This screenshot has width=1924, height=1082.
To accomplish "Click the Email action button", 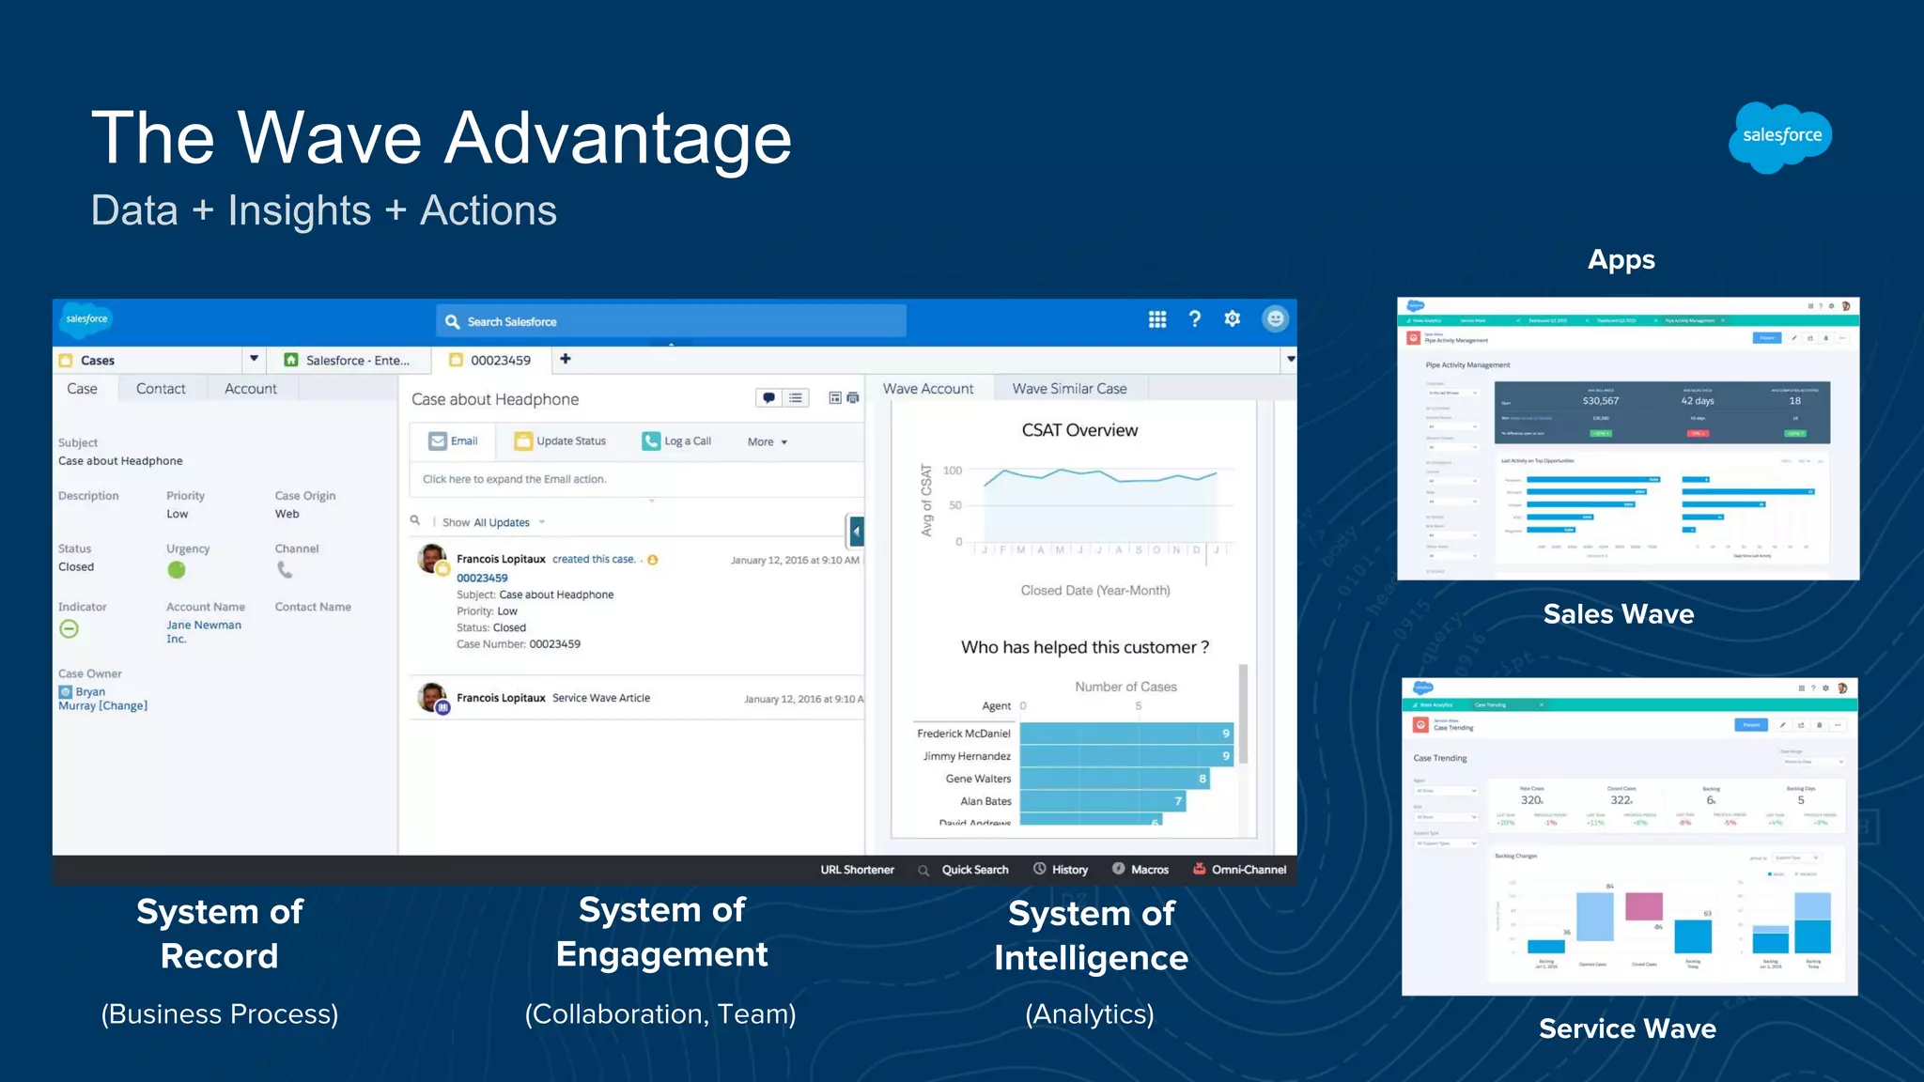I will click(454, 441).
